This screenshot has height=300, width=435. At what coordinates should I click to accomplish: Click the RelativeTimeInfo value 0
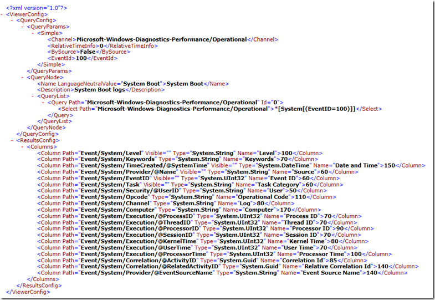(101, 46)
